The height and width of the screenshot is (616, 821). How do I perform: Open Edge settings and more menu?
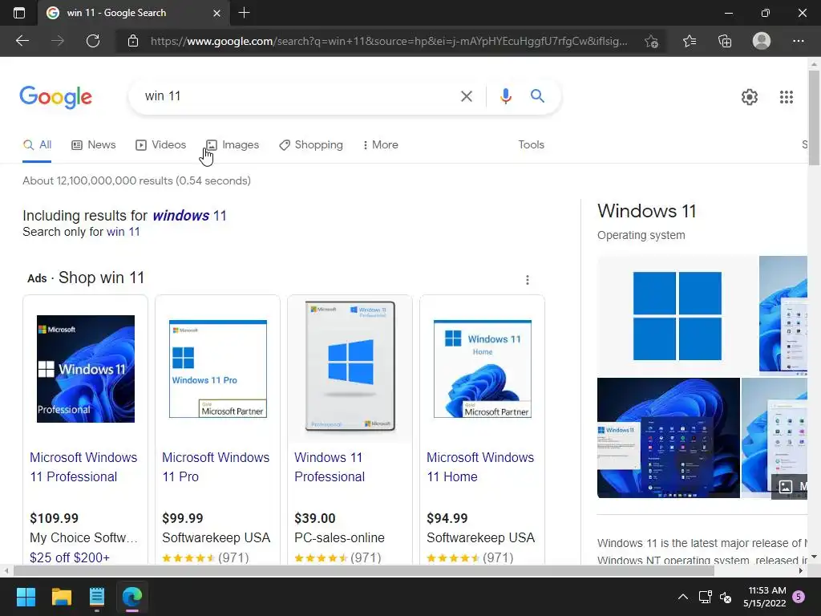tap(798, 41)
